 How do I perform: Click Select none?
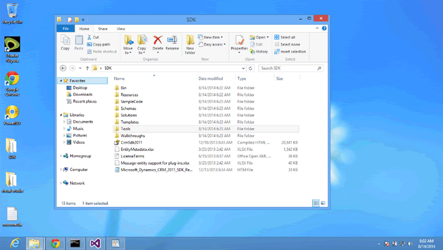click(x=287, y=44)
